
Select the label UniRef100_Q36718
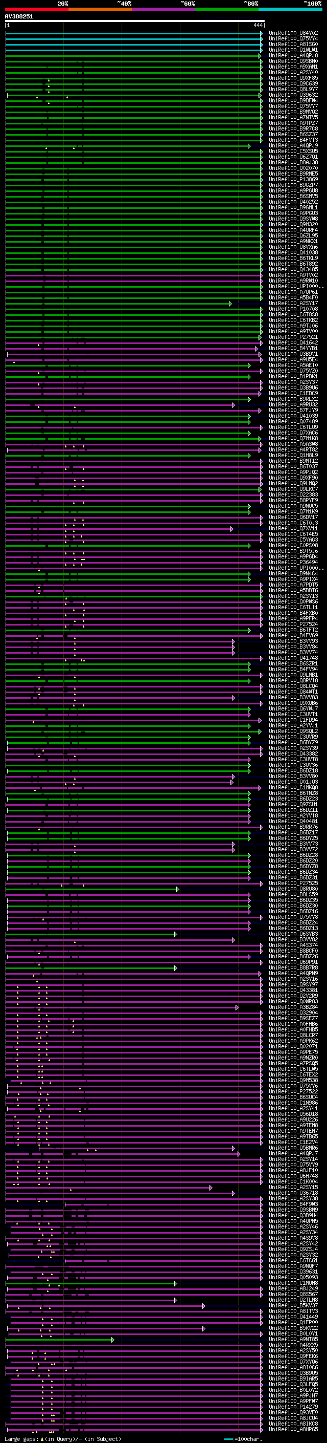[x=293, y=1193]
